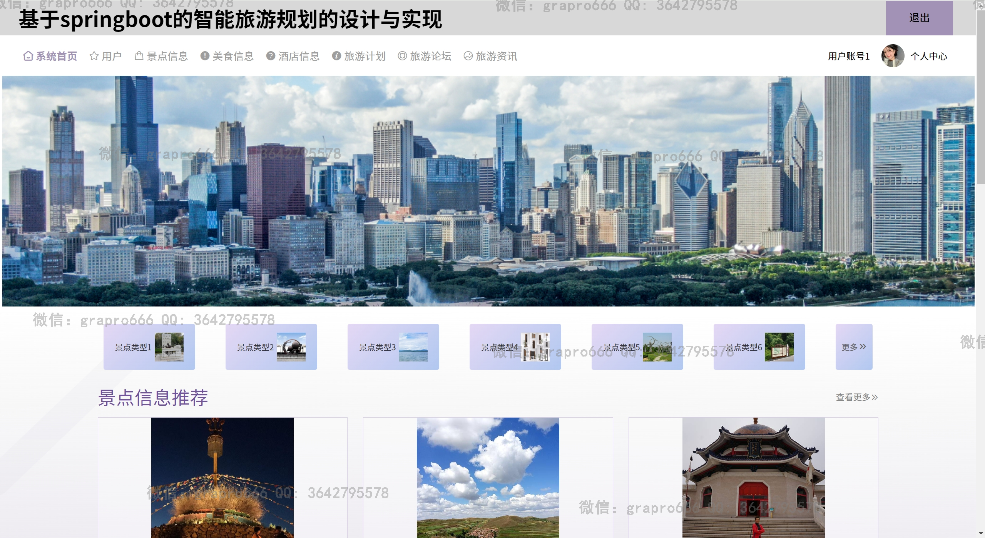Click the star icon beside 用户
The image size is (985, 538).
click(94, 56)
